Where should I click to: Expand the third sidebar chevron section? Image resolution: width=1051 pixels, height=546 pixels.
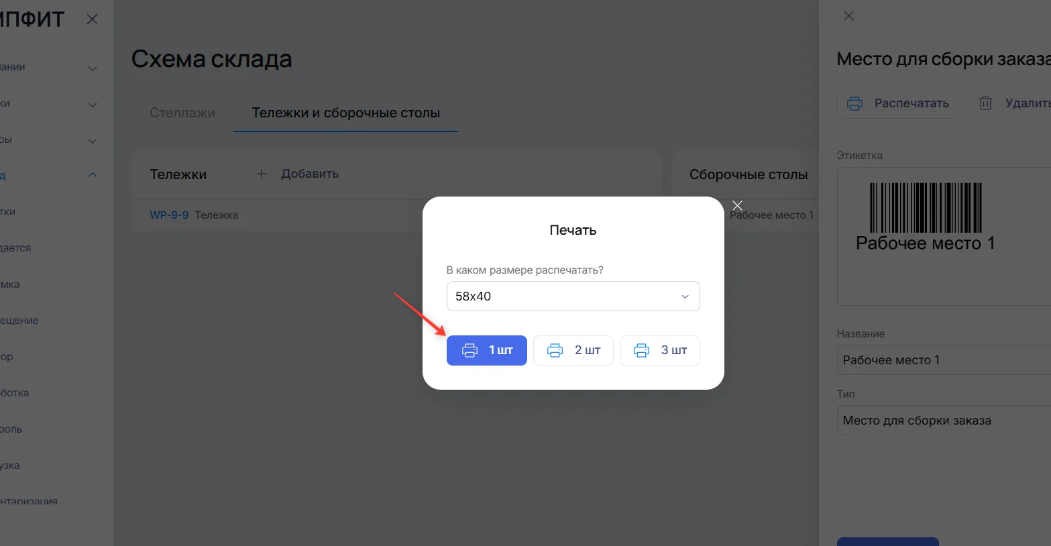93,140
